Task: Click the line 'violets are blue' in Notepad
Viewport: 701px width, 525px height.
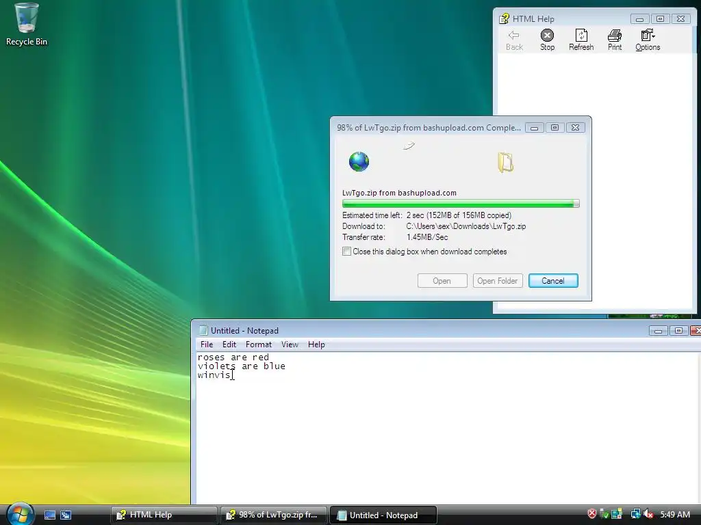Action: [242, 366]
